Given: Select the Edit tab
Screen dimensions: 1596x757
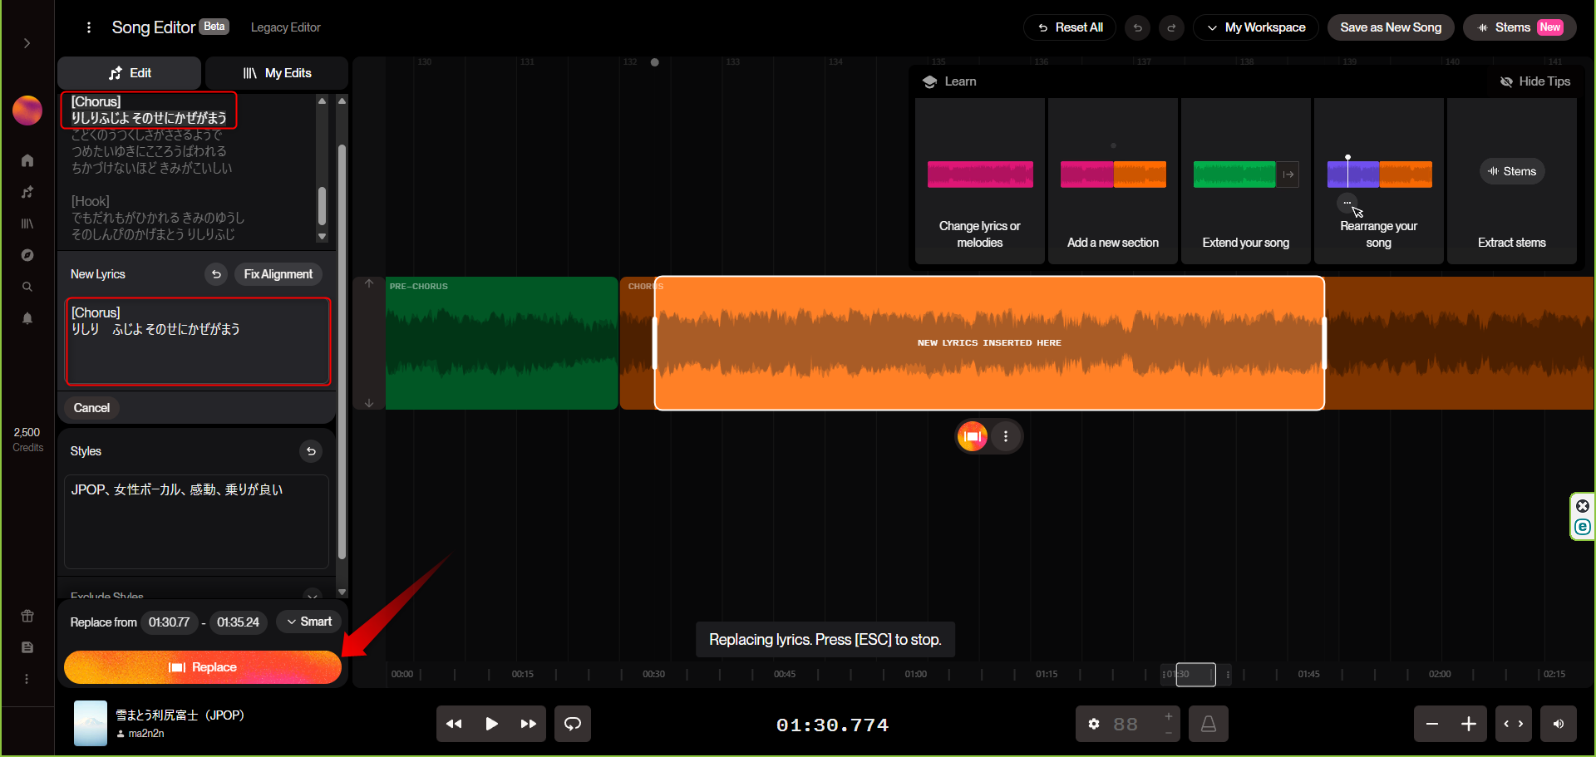Looking at the screenshot, I should [130, 73].
